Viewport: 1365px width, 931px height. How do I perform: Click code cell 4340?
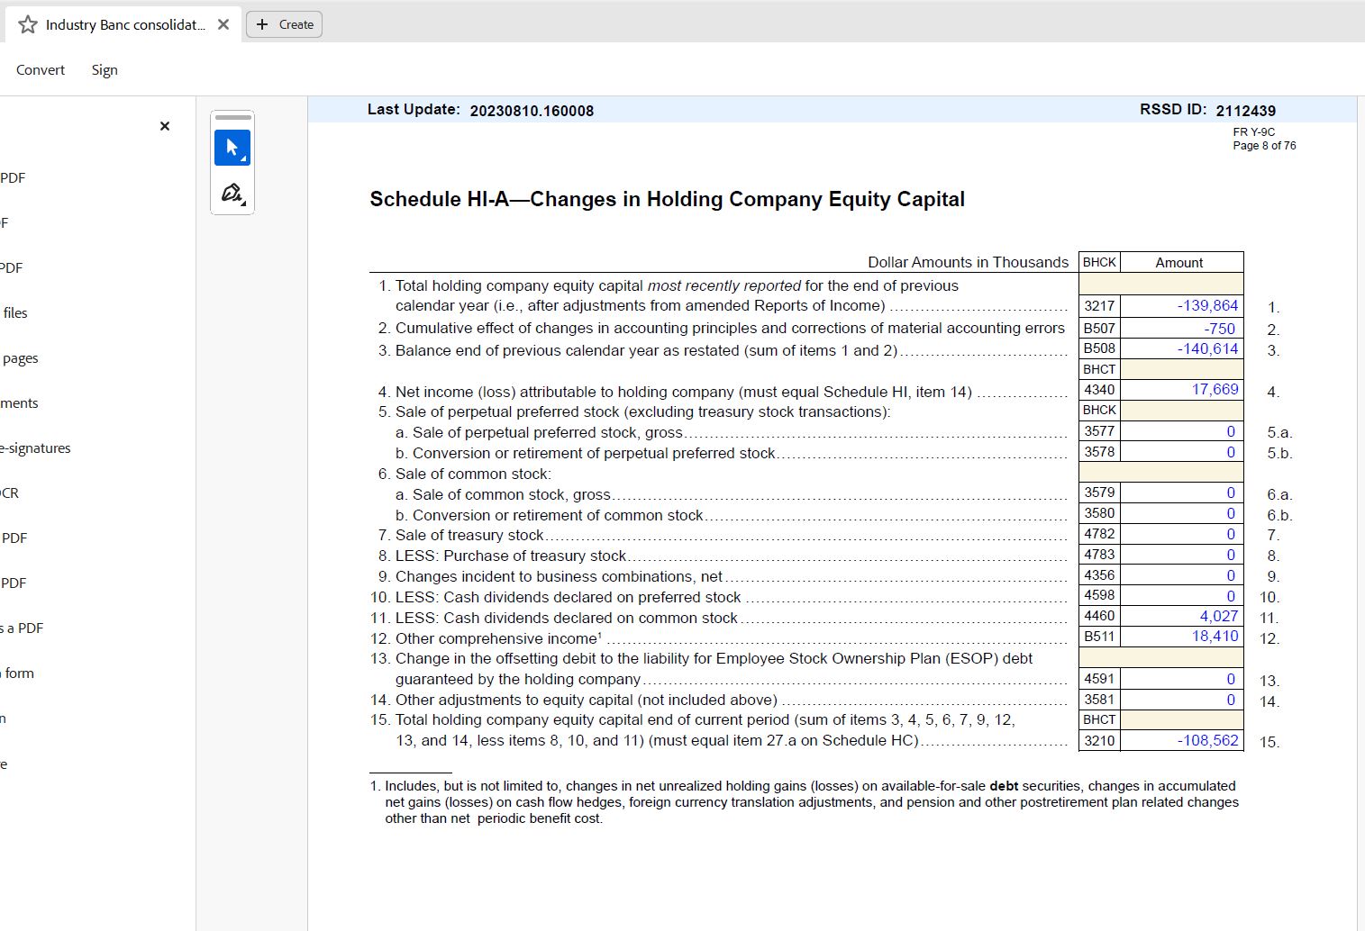[x=1099, y=389]
